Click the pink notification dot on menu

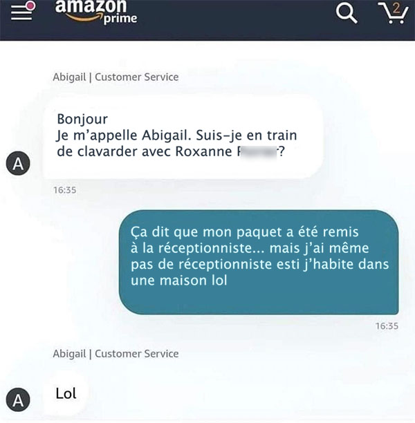(x=31, y=6)
